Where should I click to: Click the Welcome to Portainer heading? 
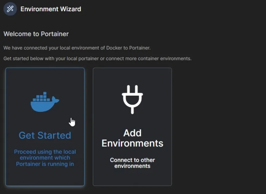(36, 34)
